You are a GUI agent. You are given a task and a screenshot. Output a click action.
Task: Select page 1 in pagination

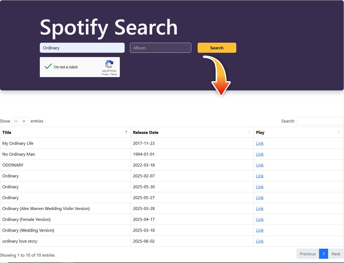[x=324, y=254]
